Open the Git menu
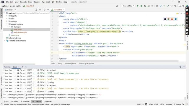189x106 pixels. pyautogui.click(x=53, y=2)
